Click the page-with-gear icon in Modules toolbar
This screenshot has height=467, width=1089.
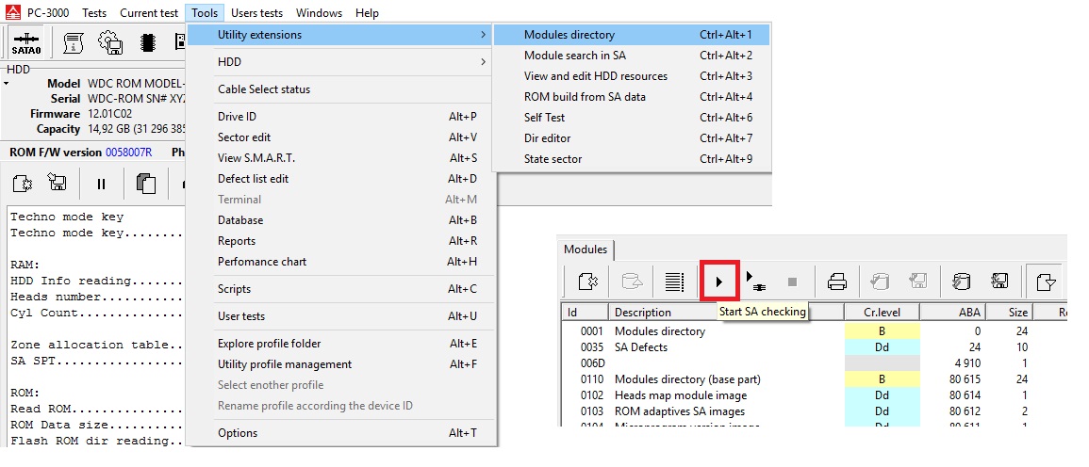[x=588, y=282]
